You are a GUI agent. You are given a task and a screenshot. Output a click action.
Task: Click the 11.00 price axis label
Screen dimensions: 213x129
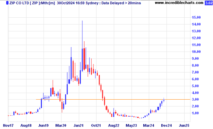(x=196, y=45)
